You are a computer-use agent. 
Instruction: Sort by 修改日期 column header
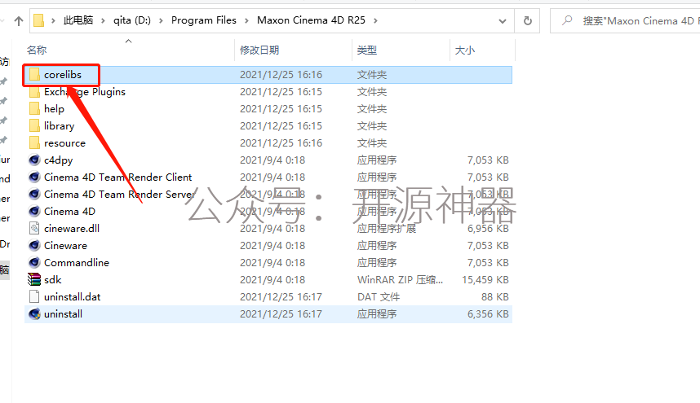259,50
